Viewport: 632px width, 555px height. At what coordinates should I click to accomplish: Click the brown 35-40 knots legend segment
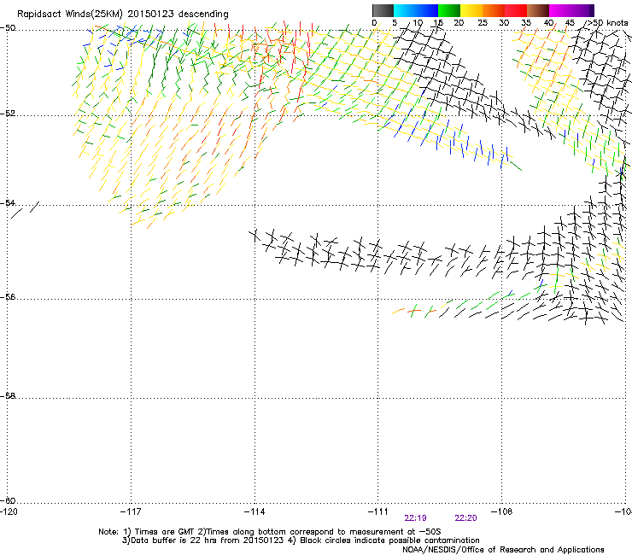(x=538, y=10)
